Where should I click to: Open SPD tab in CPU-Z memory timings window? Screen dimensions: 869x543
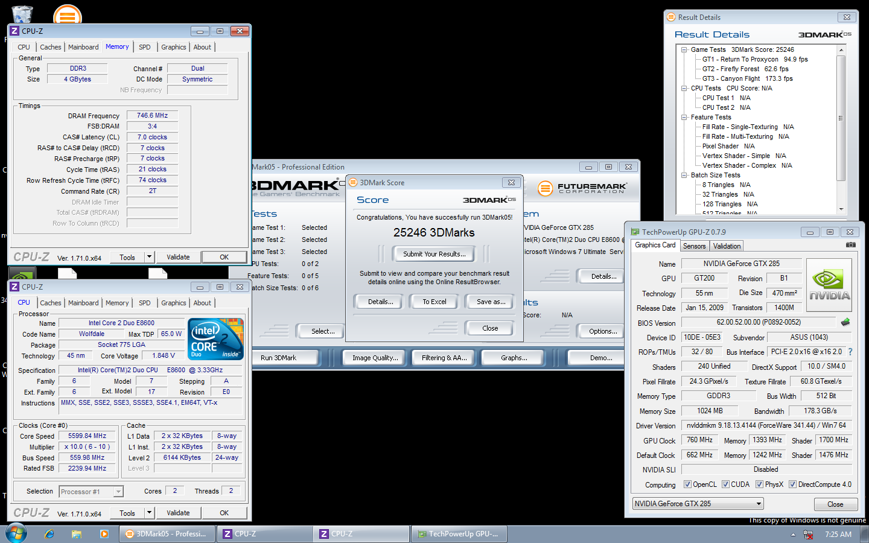145,47
